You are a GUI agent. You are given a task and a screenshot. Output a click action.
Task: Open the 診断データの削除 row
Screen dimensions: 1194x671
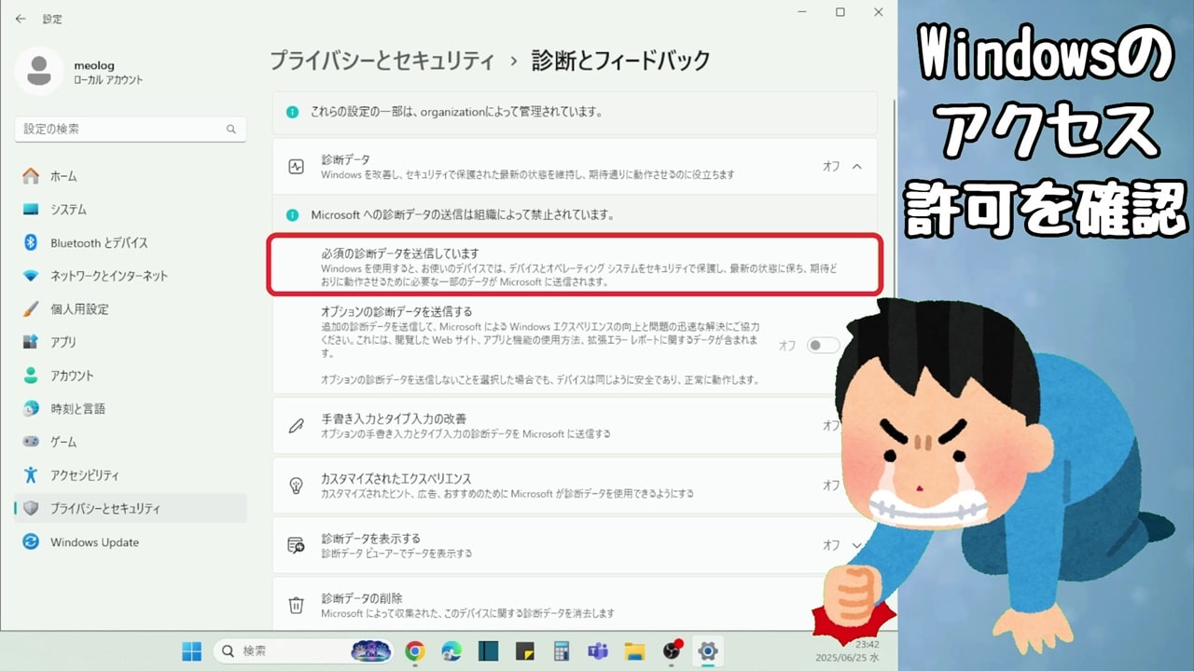tap(575, 604)
